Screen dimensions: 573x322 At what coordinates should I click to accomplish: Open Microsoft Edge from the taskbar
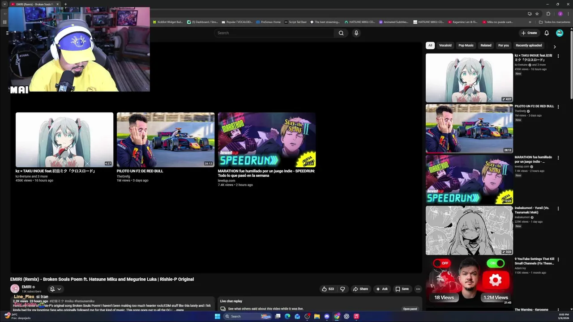pos(287,316)
